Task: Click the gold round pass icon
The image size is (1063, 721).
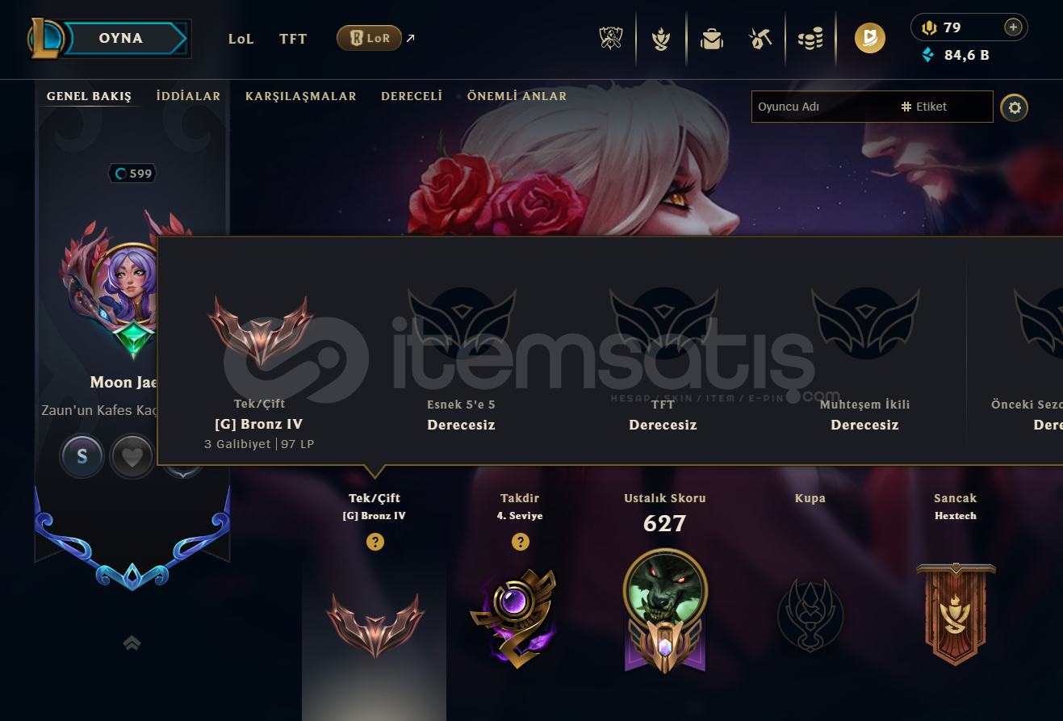Action: [870, 38]
